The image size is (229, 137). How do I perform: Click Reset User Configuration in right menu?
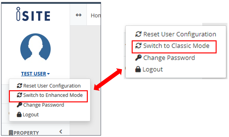[176, 34]
